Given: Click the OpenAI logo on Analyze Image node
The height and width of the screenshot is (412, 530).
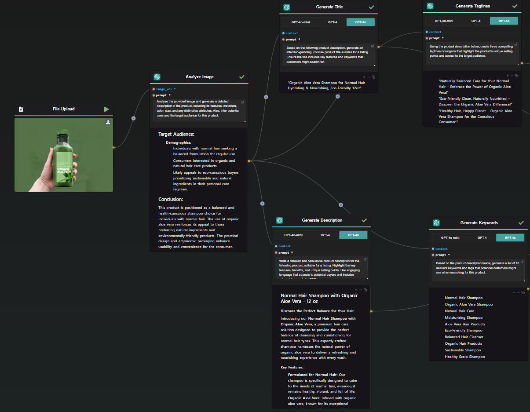Looking at the screenshot, I should click(157, 77).
